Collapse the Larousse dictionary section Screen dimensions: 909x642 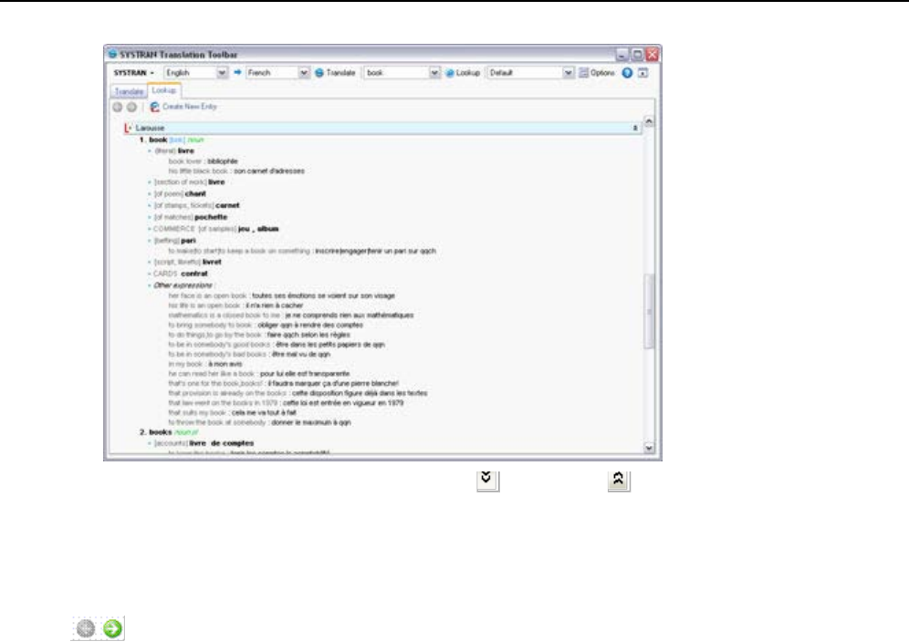[128, 128]
